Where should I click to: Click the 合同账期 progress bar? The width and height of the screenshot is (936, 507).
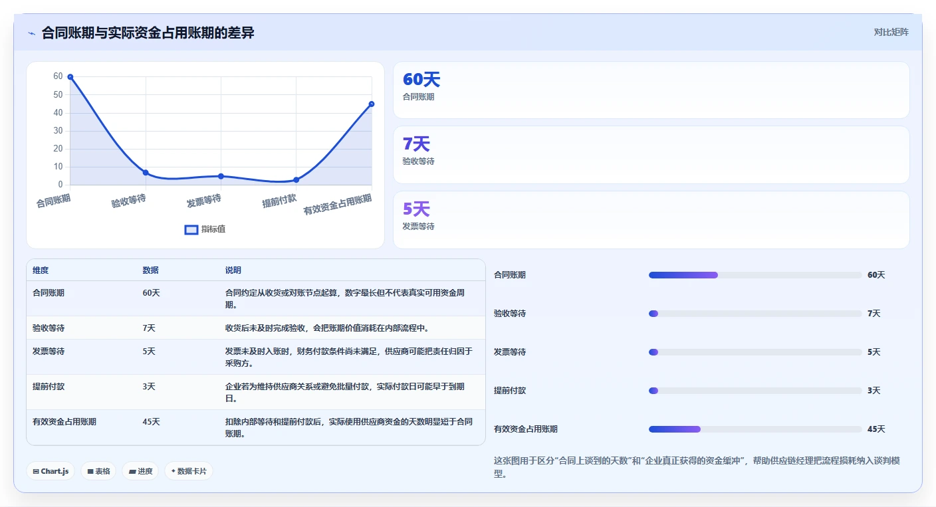pyautogui.click(x=755, y=275)
